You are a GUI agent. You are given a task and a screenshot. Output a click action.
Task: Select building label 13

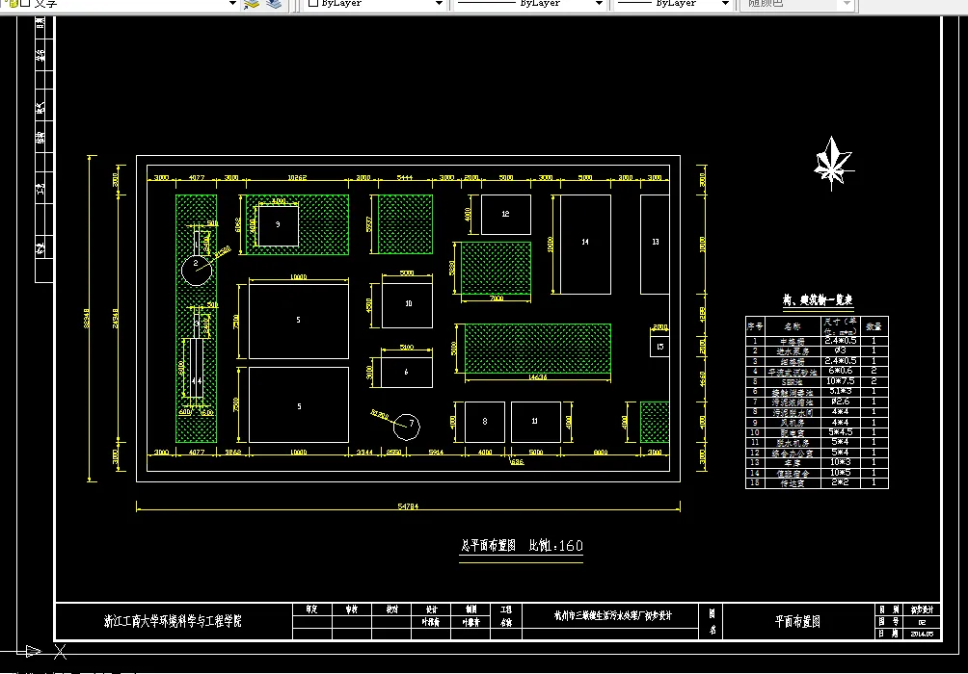pyautogui.click(x=656, y=242)
